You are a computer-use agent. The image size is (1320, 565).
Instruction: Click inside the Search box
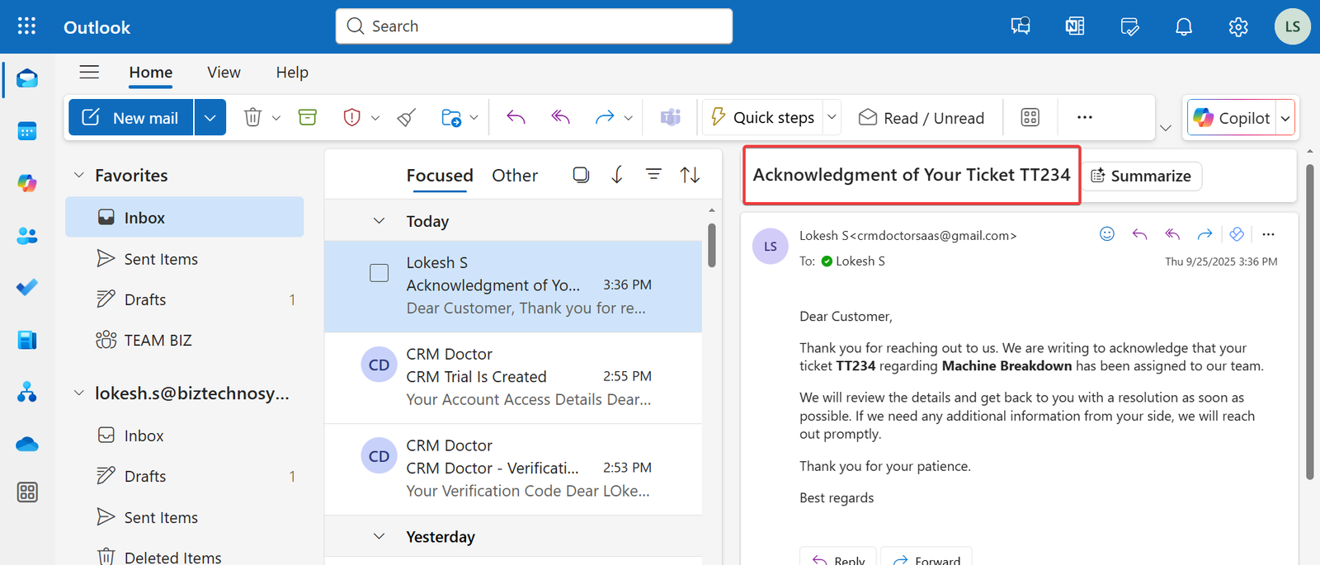point(534,26)
